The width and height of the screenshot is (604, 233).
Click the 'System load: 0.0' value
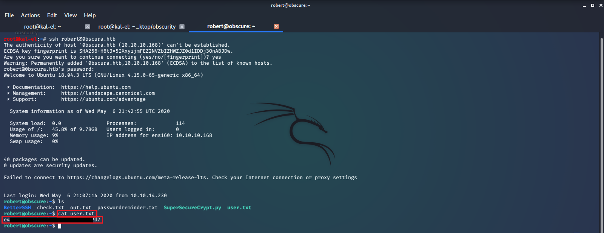(x=57, y=123)
